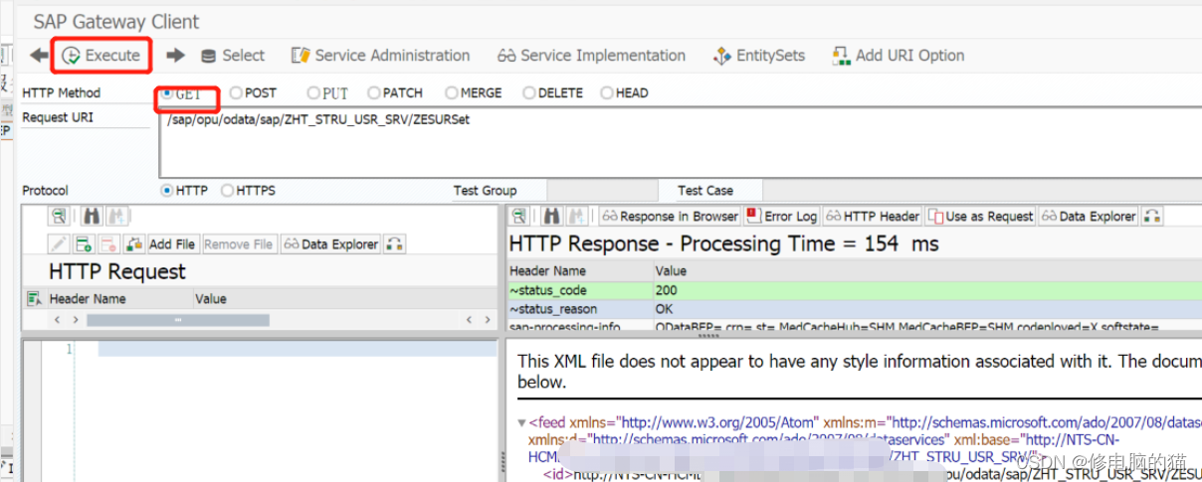Image resolution: width=1202 pixels, height=482 pixels.
Task: Click details icon in HTTP Request toolbar
Action: (60, 217)
